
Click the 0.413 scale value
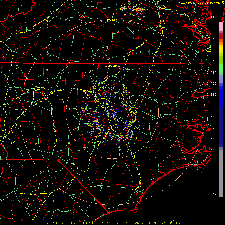[x=212, y=150]
